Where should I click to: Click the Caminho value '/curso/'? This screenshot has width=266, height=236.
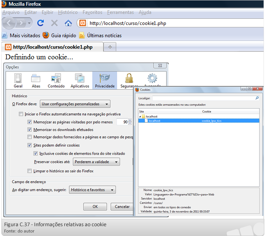click(x=158, y=203)
